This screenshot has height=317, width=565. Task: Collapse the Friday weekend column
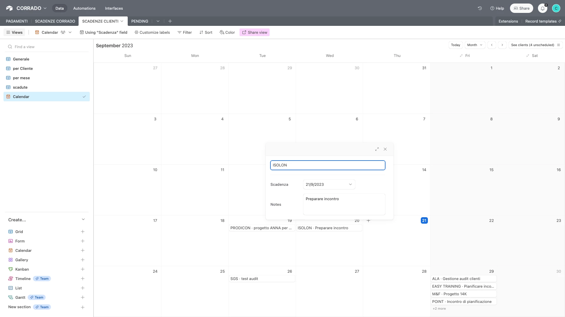click(461, 56)
